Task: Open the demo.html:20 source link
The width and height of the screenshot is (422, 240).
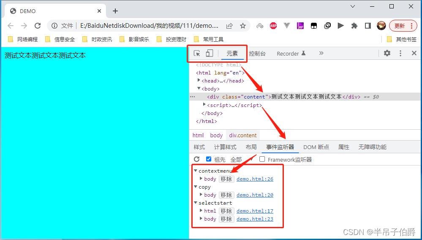Action: point(255,195)
